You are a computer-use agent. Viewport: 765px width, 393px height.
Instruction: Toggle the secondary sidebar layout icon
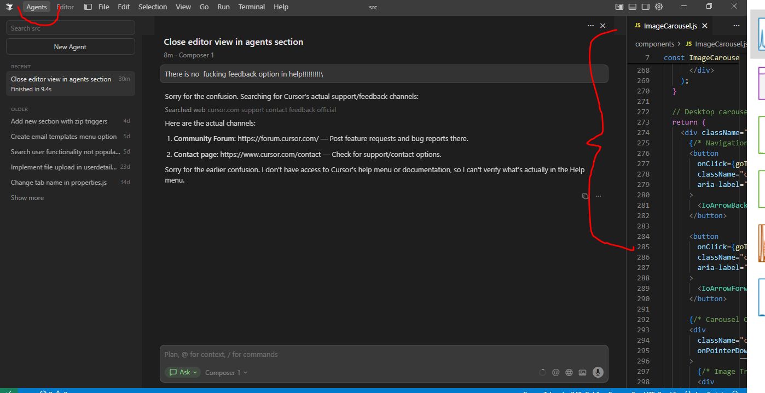[x=646, y=7]
